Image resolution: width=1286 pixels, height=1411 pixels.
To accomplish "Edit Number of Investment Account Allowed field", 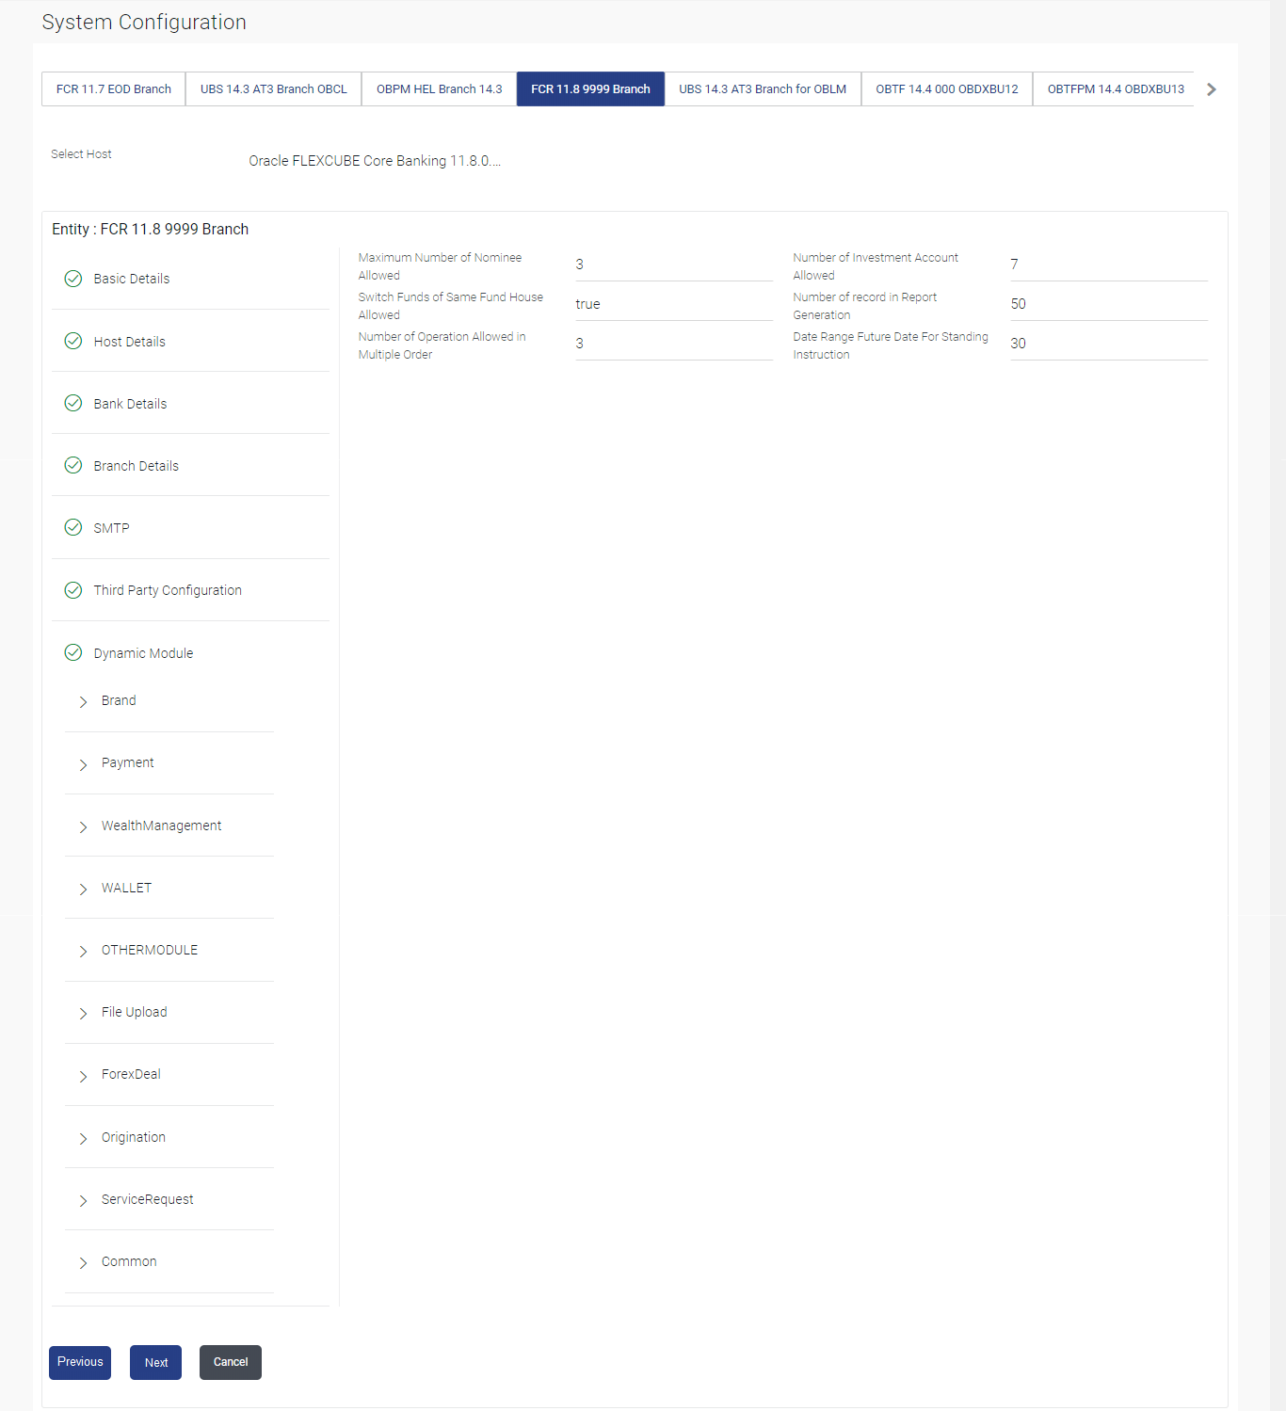I will coord(1109,265).
